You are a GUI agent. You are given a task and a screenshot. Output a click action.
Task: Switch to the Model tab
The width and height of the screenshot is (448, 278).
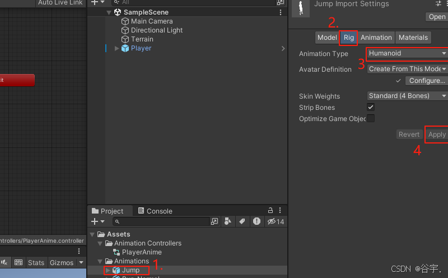[x=327, y=38]
